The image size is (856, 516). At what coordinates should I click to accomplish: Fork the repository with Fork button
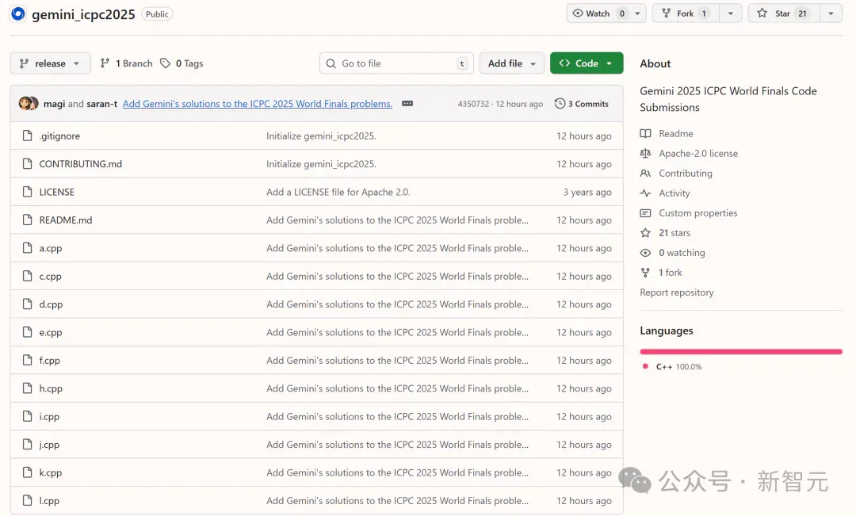686,13
